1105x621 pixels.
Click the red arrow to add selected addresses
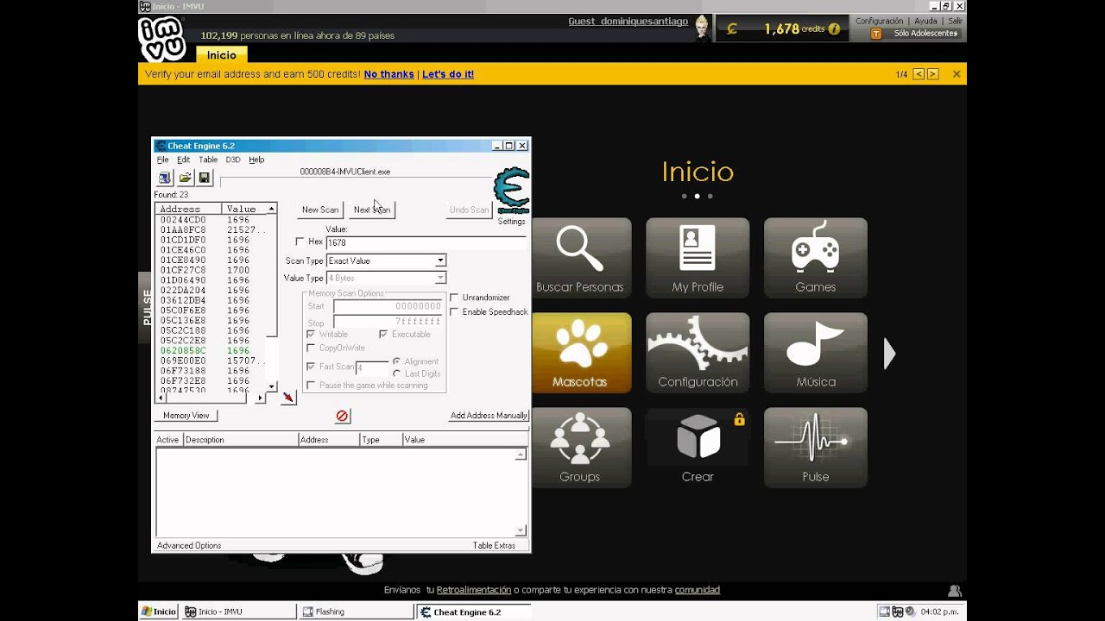[288, 398]
